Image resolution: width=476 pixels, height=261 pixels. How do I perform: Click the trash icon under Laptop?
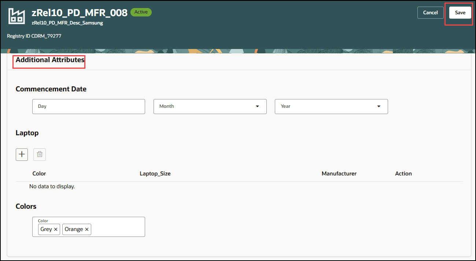pyautogui.click(x=39, y=154)
